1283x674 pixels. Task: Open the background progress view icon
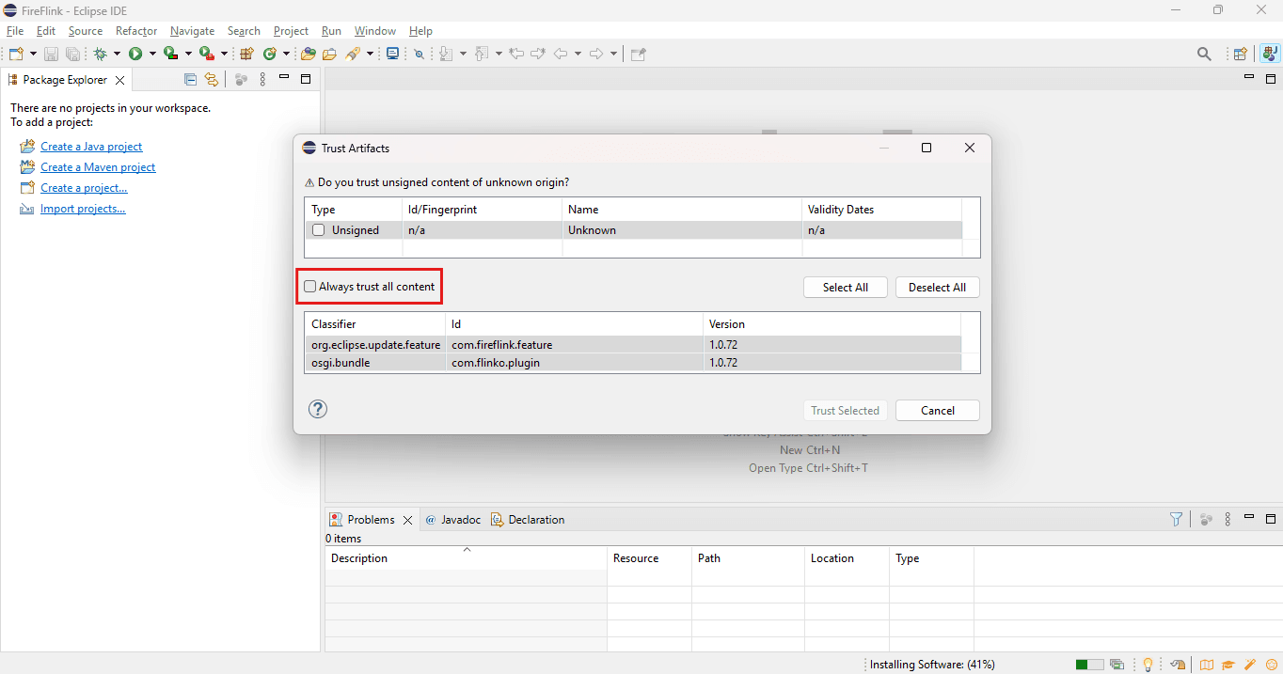(1117, 665)
